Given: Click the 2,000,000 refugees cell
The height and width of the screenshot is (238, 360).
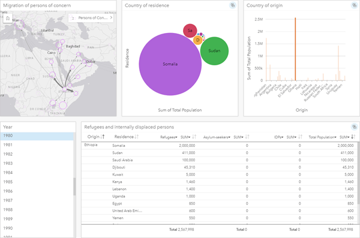Looking at the screenshot, I should (x=187, y=146).
